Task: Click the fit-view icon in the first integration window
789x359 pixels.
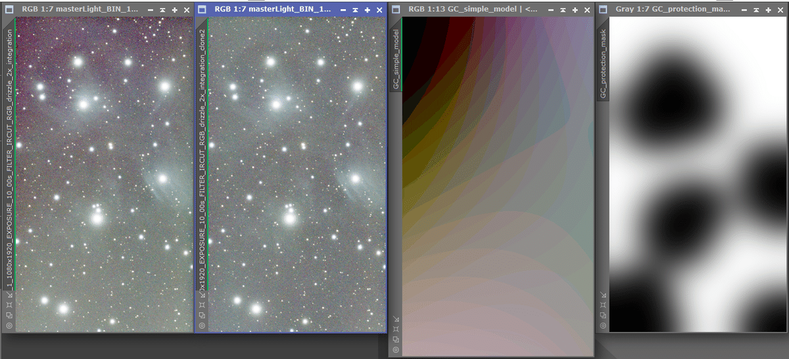Action: pyautogui.click(x=9, y=305)
